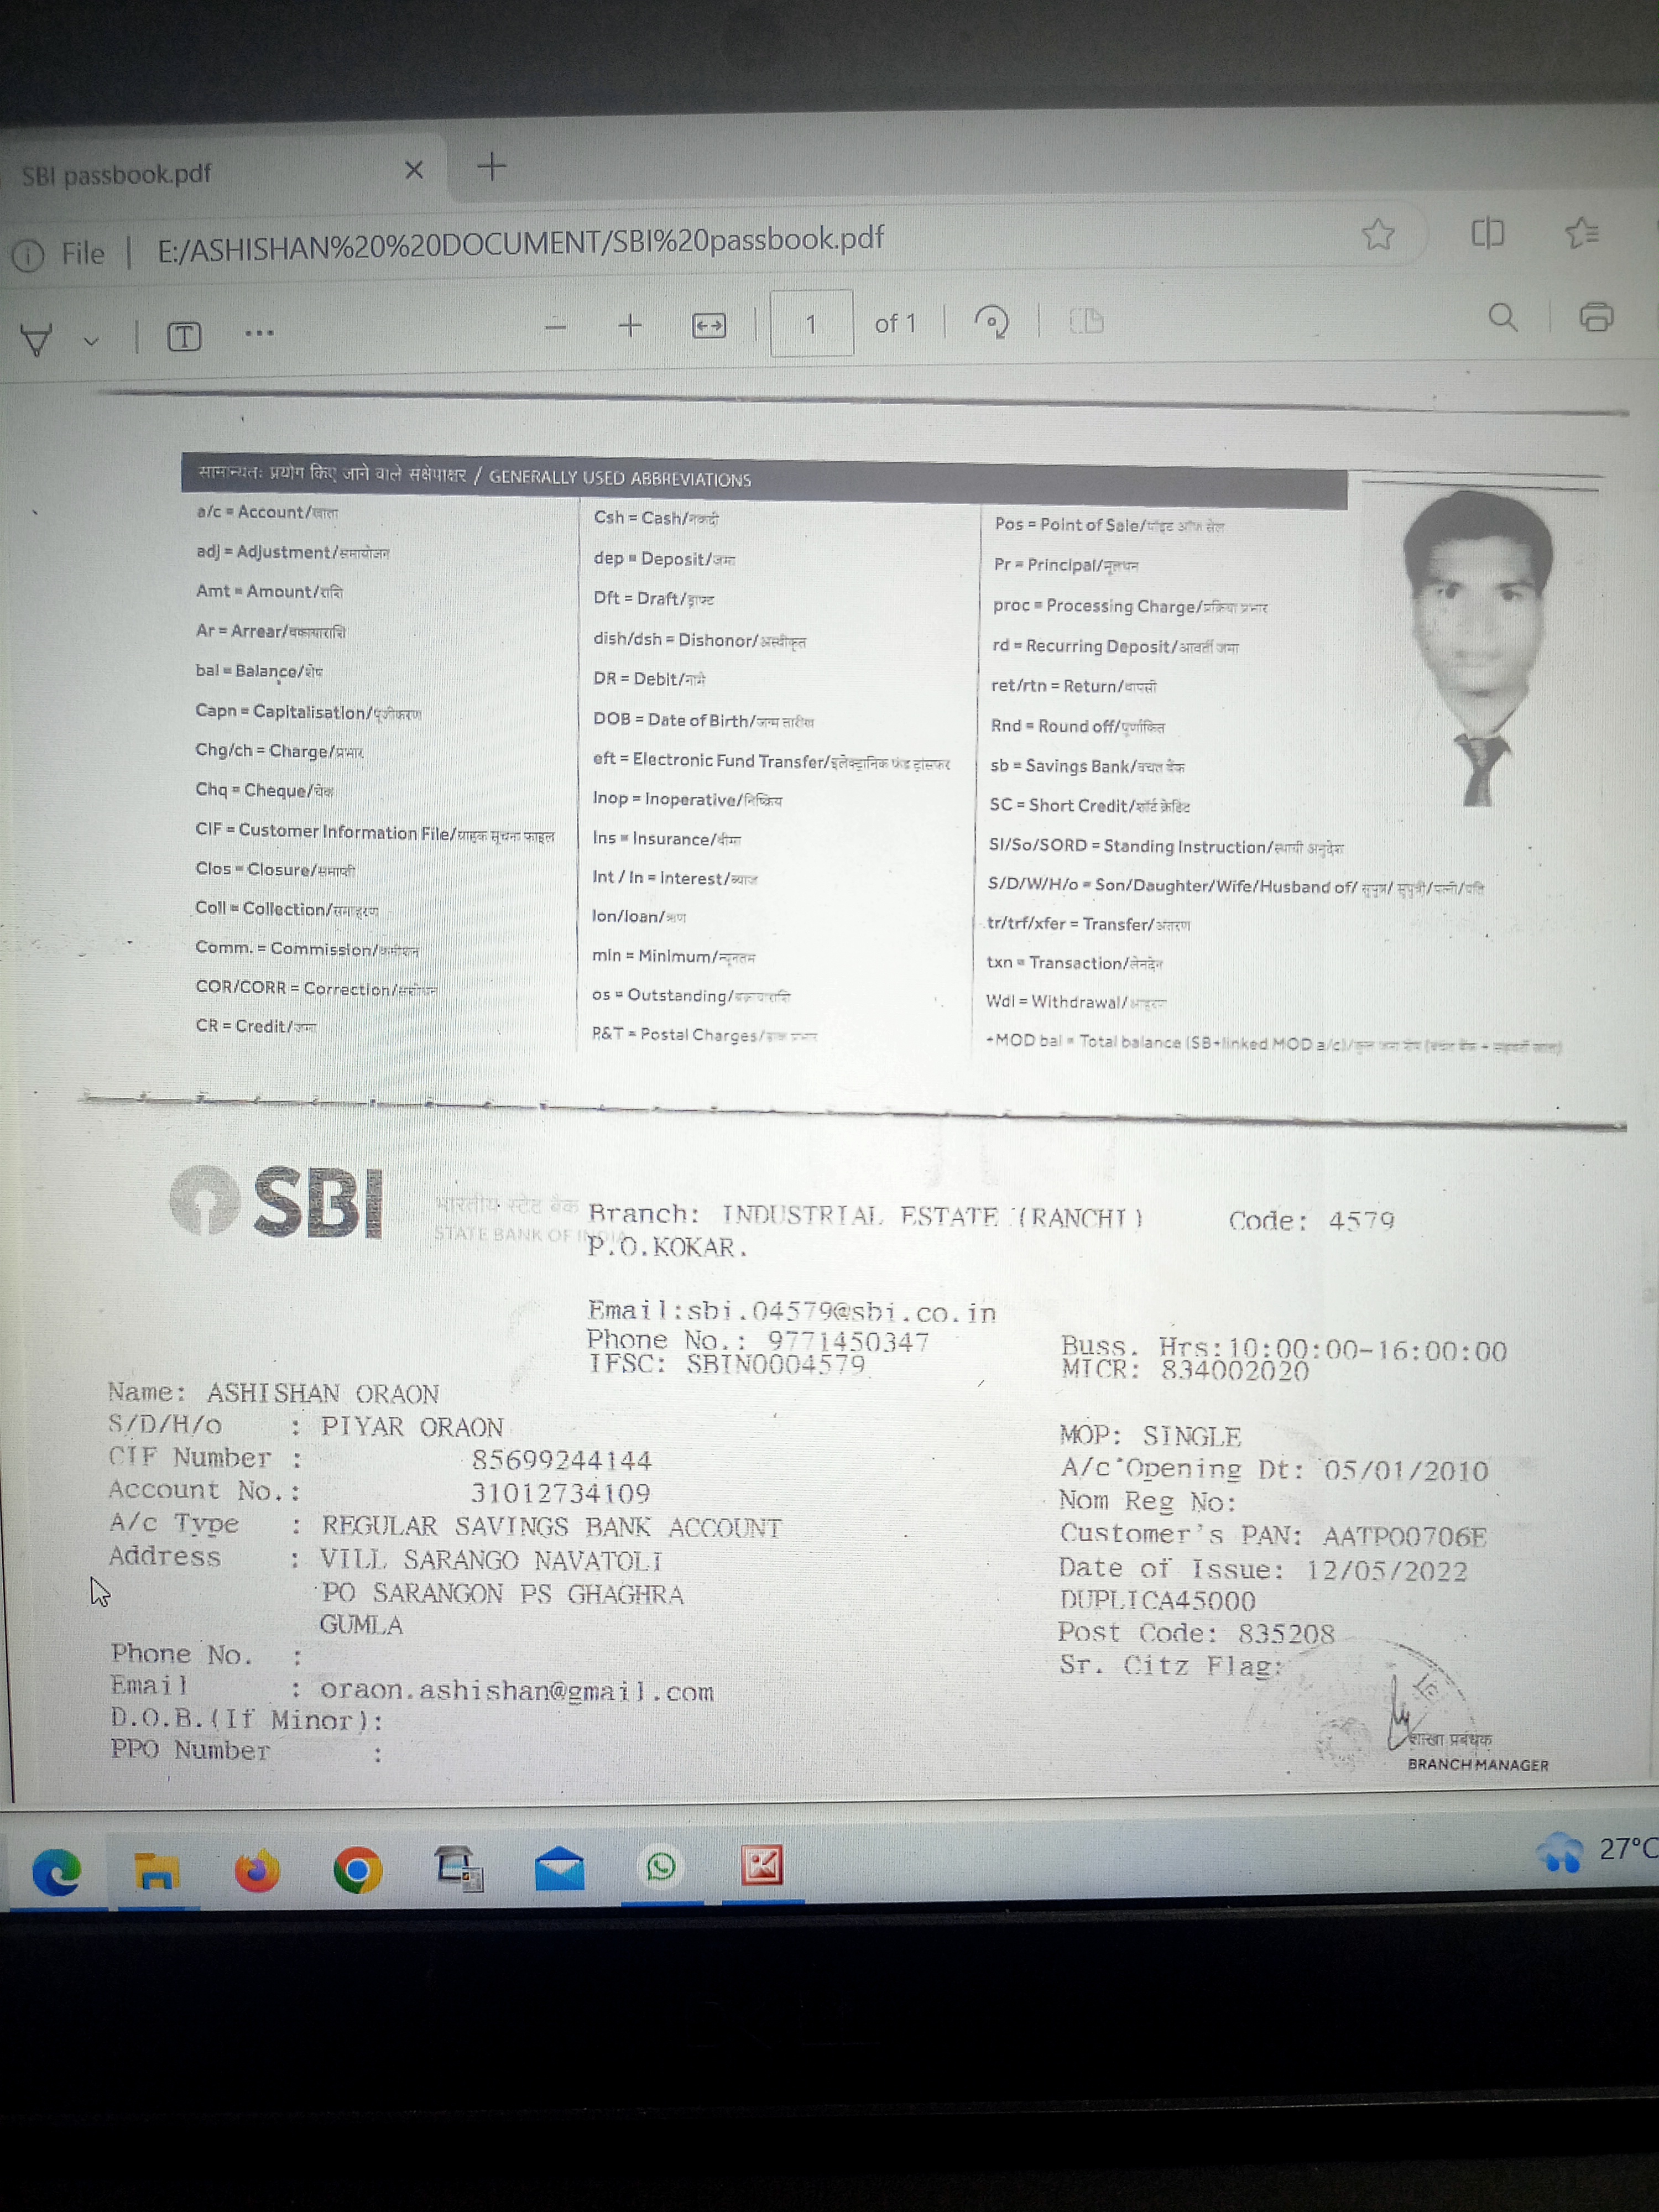Click the text 'IFSC: SBIN0004579'
Image resolution: width=1659 pixels, height=2212 pixels.
tap(727, 1365)
